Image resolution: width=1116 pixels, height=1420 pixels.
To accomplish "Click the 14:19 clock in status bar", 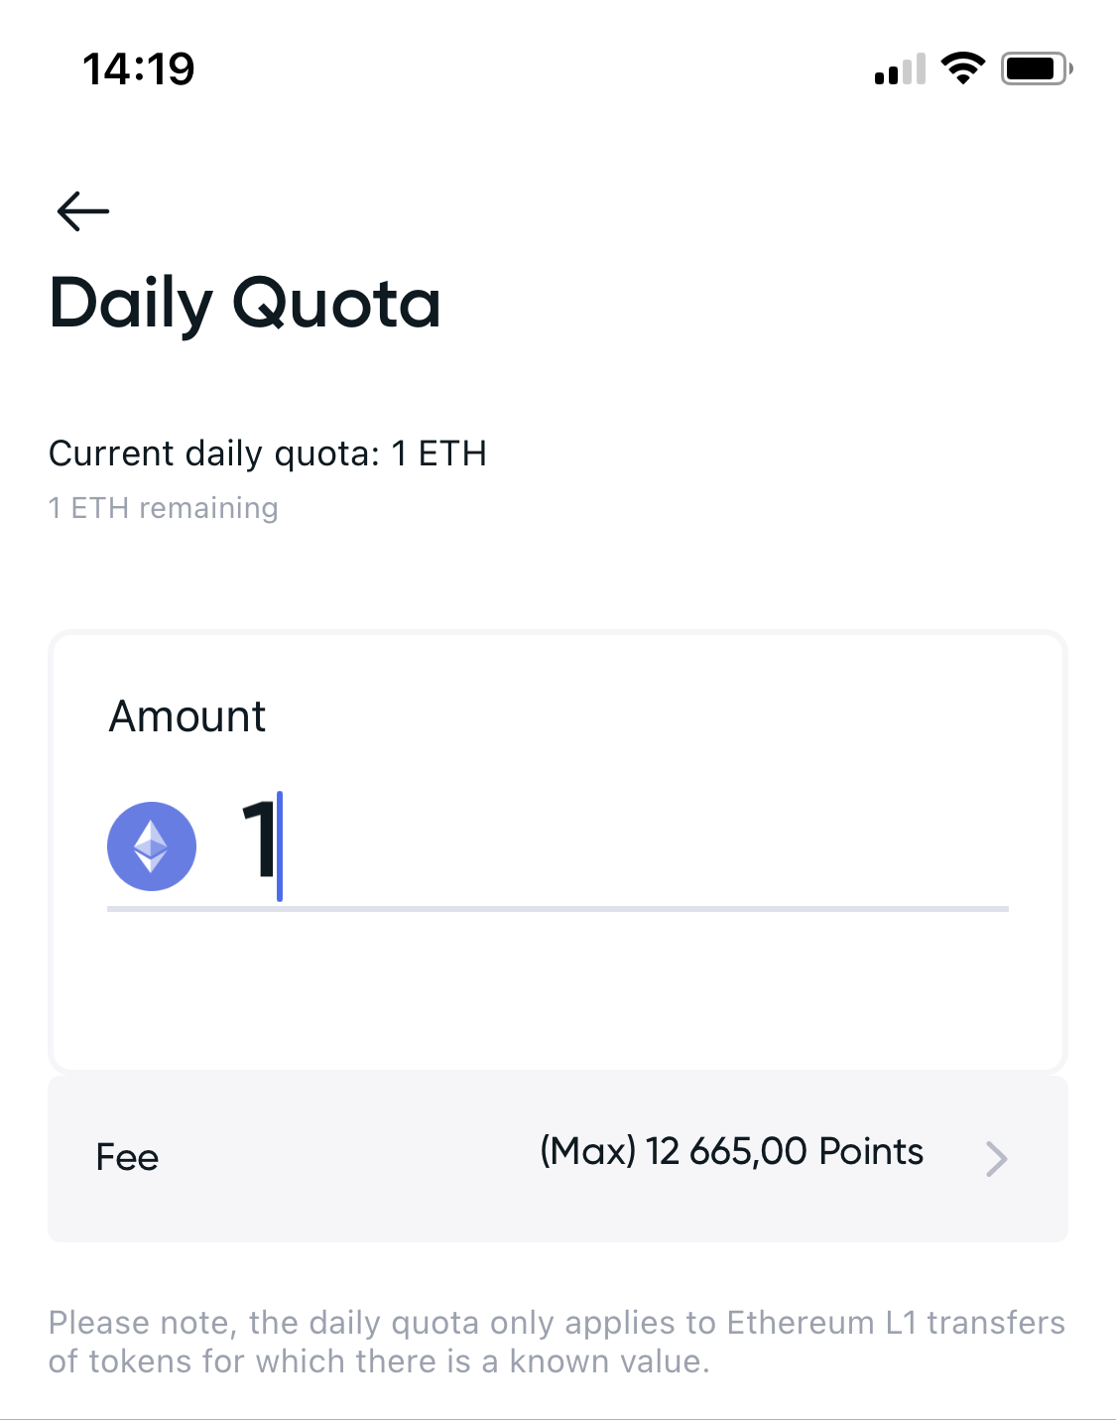I will [x=139, y=69].
